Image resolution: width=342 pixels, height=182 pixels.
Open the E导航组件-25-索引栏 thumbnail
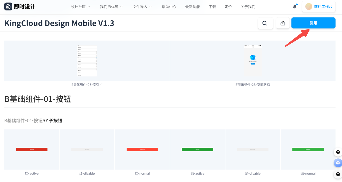coord(87,61)
